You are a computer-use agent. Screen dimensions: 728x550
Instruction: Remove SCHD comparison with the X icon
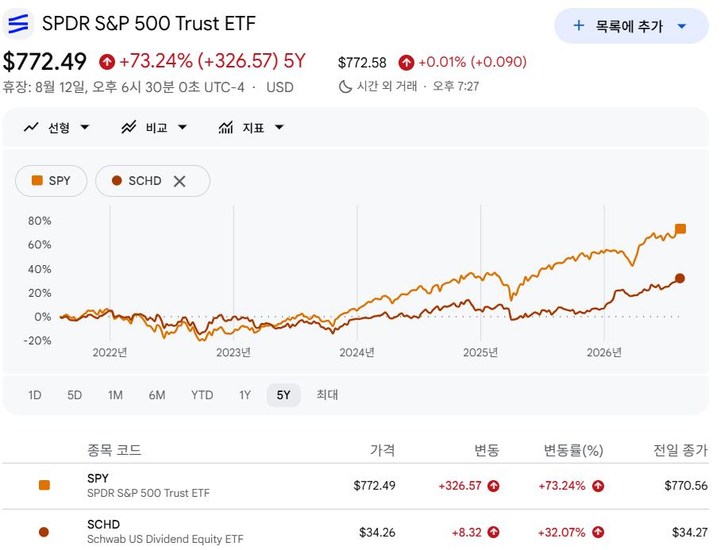[x=179, y=181]
